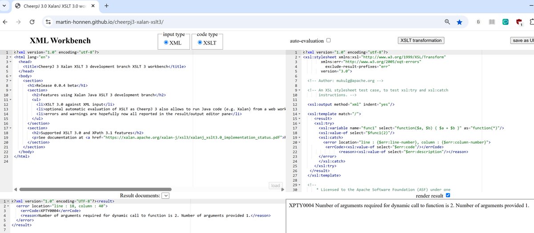The image size is (534, 233).
Task: Click the save as URL button
Action: [x=522, y=40]
